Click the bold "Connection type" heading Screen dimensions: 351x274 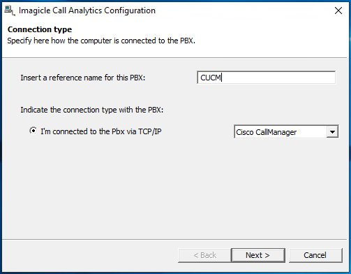[x=40, y=29]
